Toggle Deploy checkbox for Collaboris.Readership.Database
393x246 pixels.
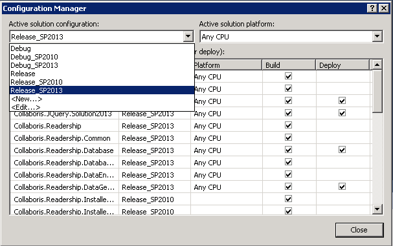point(342,150)
